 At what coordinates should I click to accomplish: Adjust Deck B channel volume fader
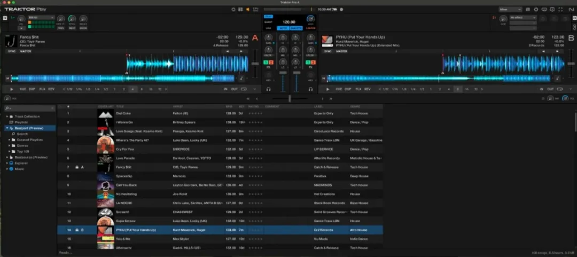(x=295, y=73)
